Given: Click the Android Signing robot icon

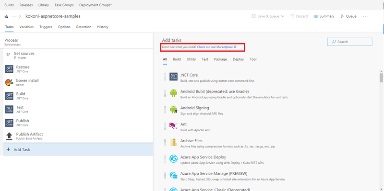Looking at the screenshot, I should click(173, 110).
